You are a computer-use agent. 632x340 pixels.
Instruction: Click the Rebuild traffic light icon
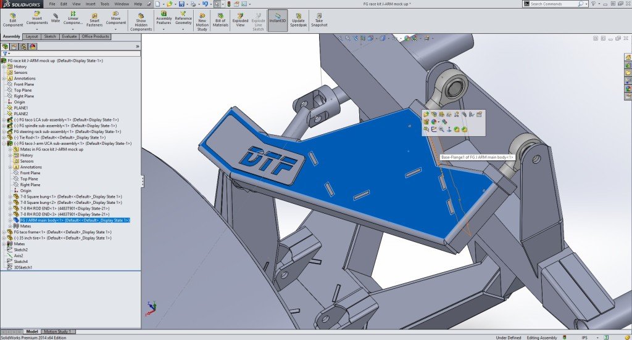point(229,4)
